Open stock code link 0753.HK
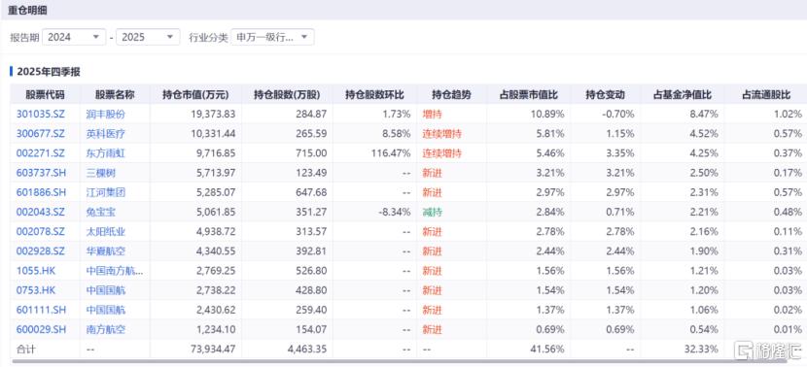 pos(36,290)
